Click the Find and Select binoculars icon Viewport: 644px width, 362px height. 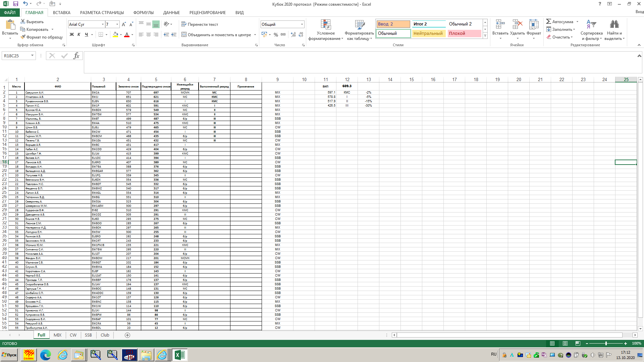point(614,24)
